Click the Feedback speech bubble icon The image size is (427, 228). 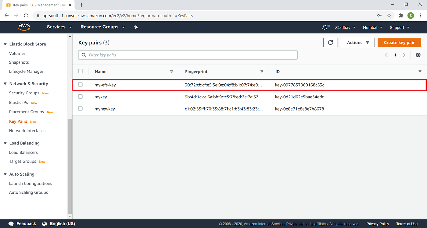click(11, 223)
